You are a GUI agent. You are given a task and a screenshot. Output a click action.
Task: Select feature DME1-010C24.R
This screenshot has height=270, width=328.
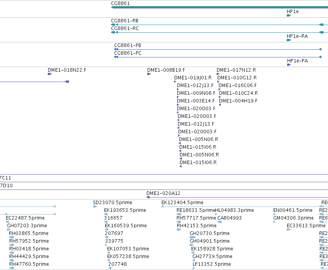tap(220, 97)
